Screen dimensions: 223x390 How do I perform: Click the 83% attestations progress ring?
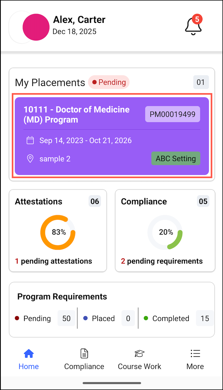[x=58, y=232]
